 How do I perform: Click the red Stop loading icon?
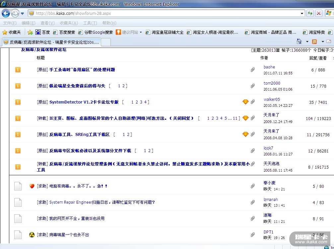click(x=319, y=13)
